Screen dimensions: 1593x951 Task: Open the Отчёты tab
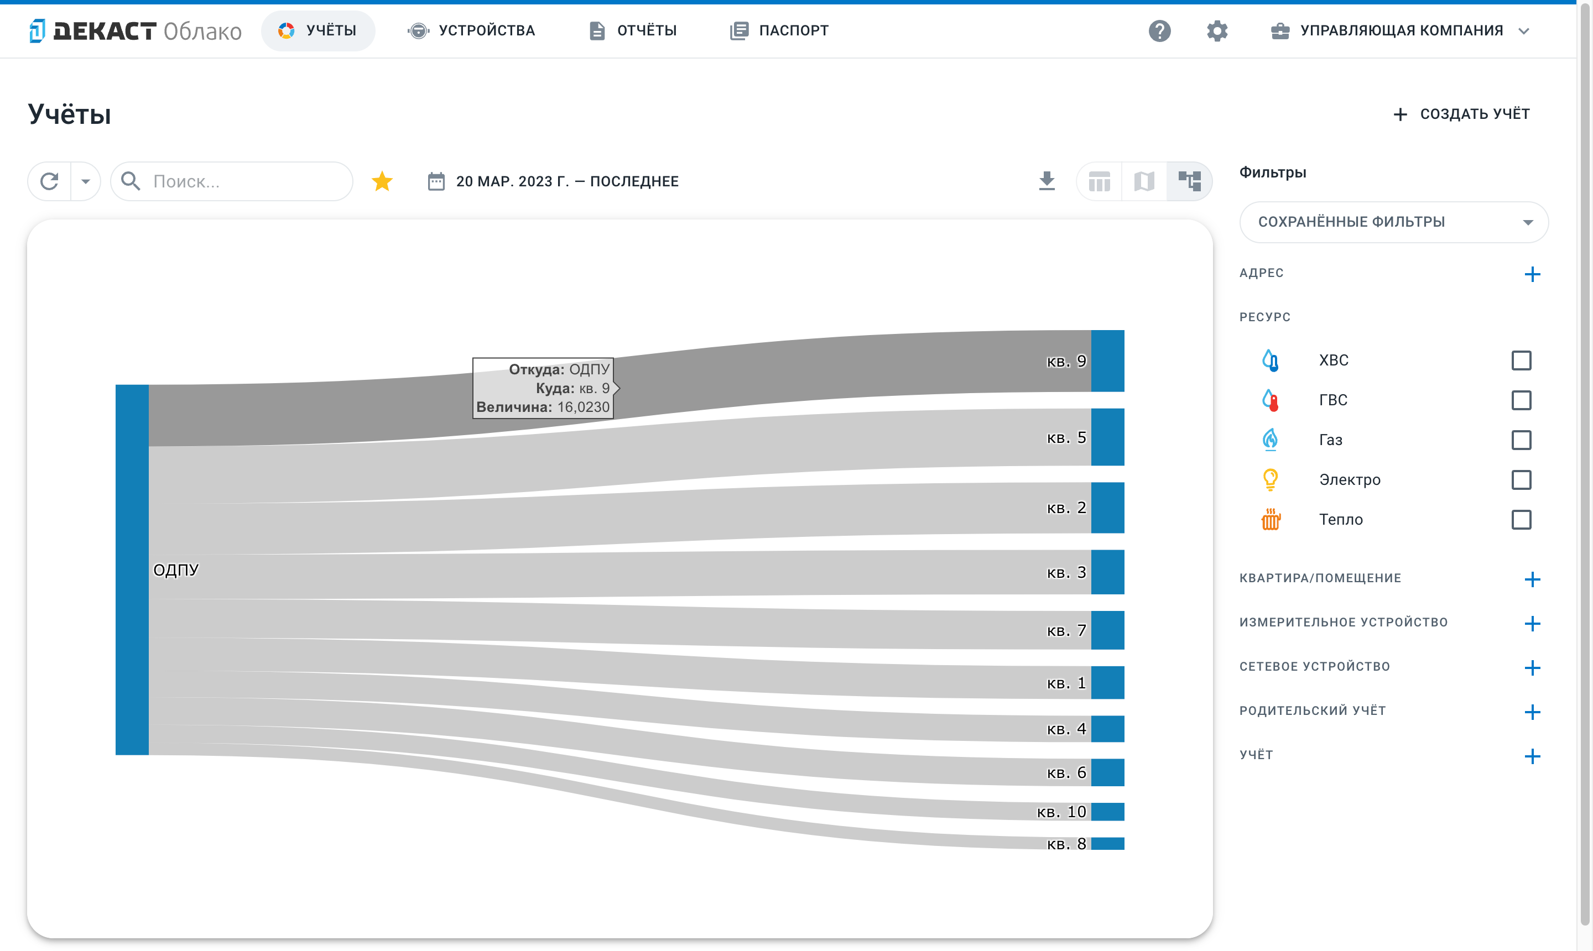pyautogui.click(x=633, y=31)
